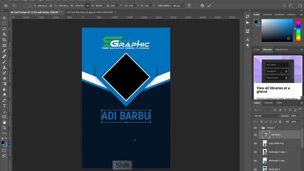
Task: Open the Layers panel options menu
Action: pyautogui.click(x=302, y=103)
